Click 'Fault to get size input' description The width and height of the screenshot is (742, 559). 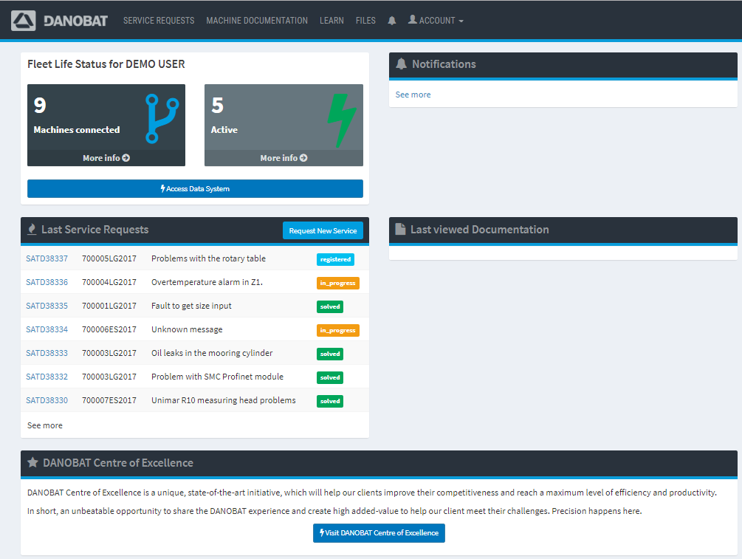point(192,306)
